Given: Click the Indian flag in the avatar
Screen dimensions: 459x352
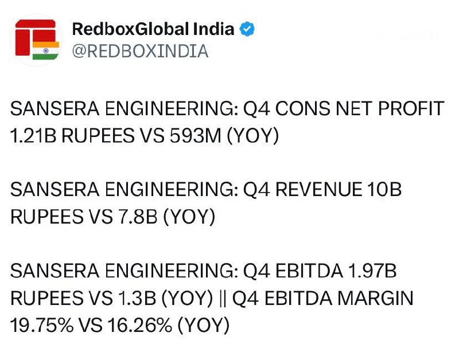Looking at the screenshot, I should (x=46, y=50).
